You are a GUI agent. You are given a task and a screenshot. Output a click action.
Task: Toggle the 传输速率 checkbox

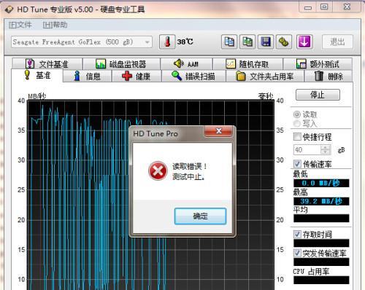pyautogui.click(x=297, y=164)
